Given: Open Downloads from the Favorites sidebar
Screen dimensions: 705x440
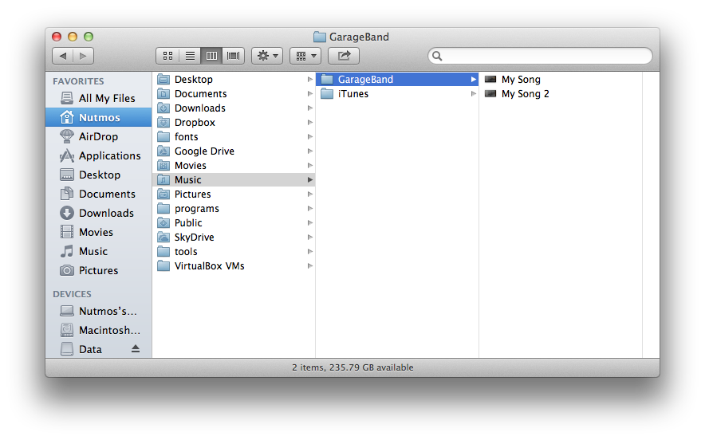Looking at the screenshot, I should pos(106,213).
